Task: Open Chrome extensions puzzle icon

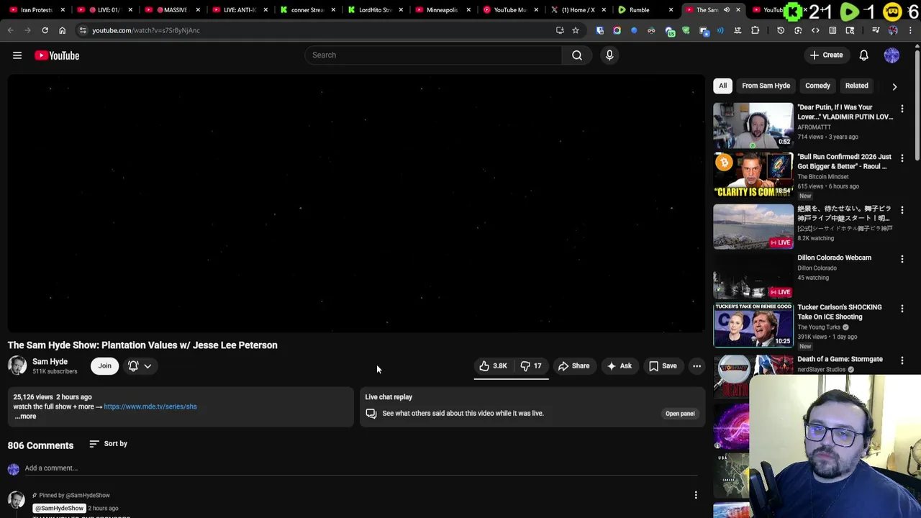Action: 755,30
